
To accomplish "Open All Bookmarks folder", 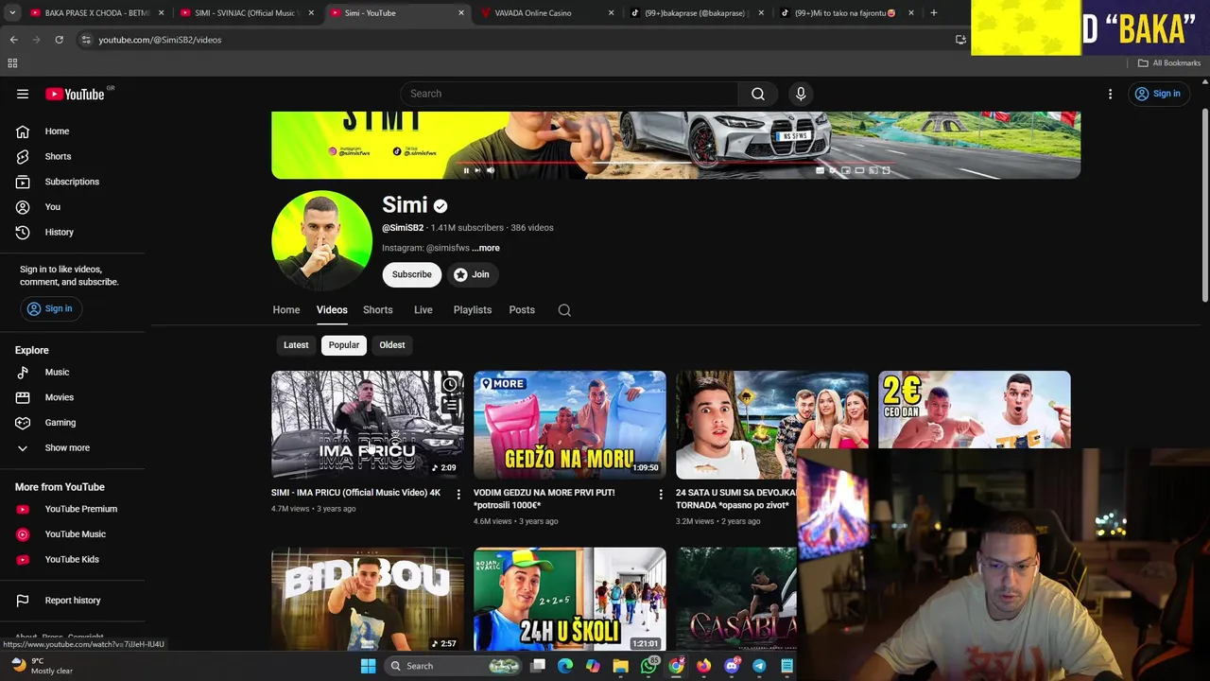I will 1169,63.
